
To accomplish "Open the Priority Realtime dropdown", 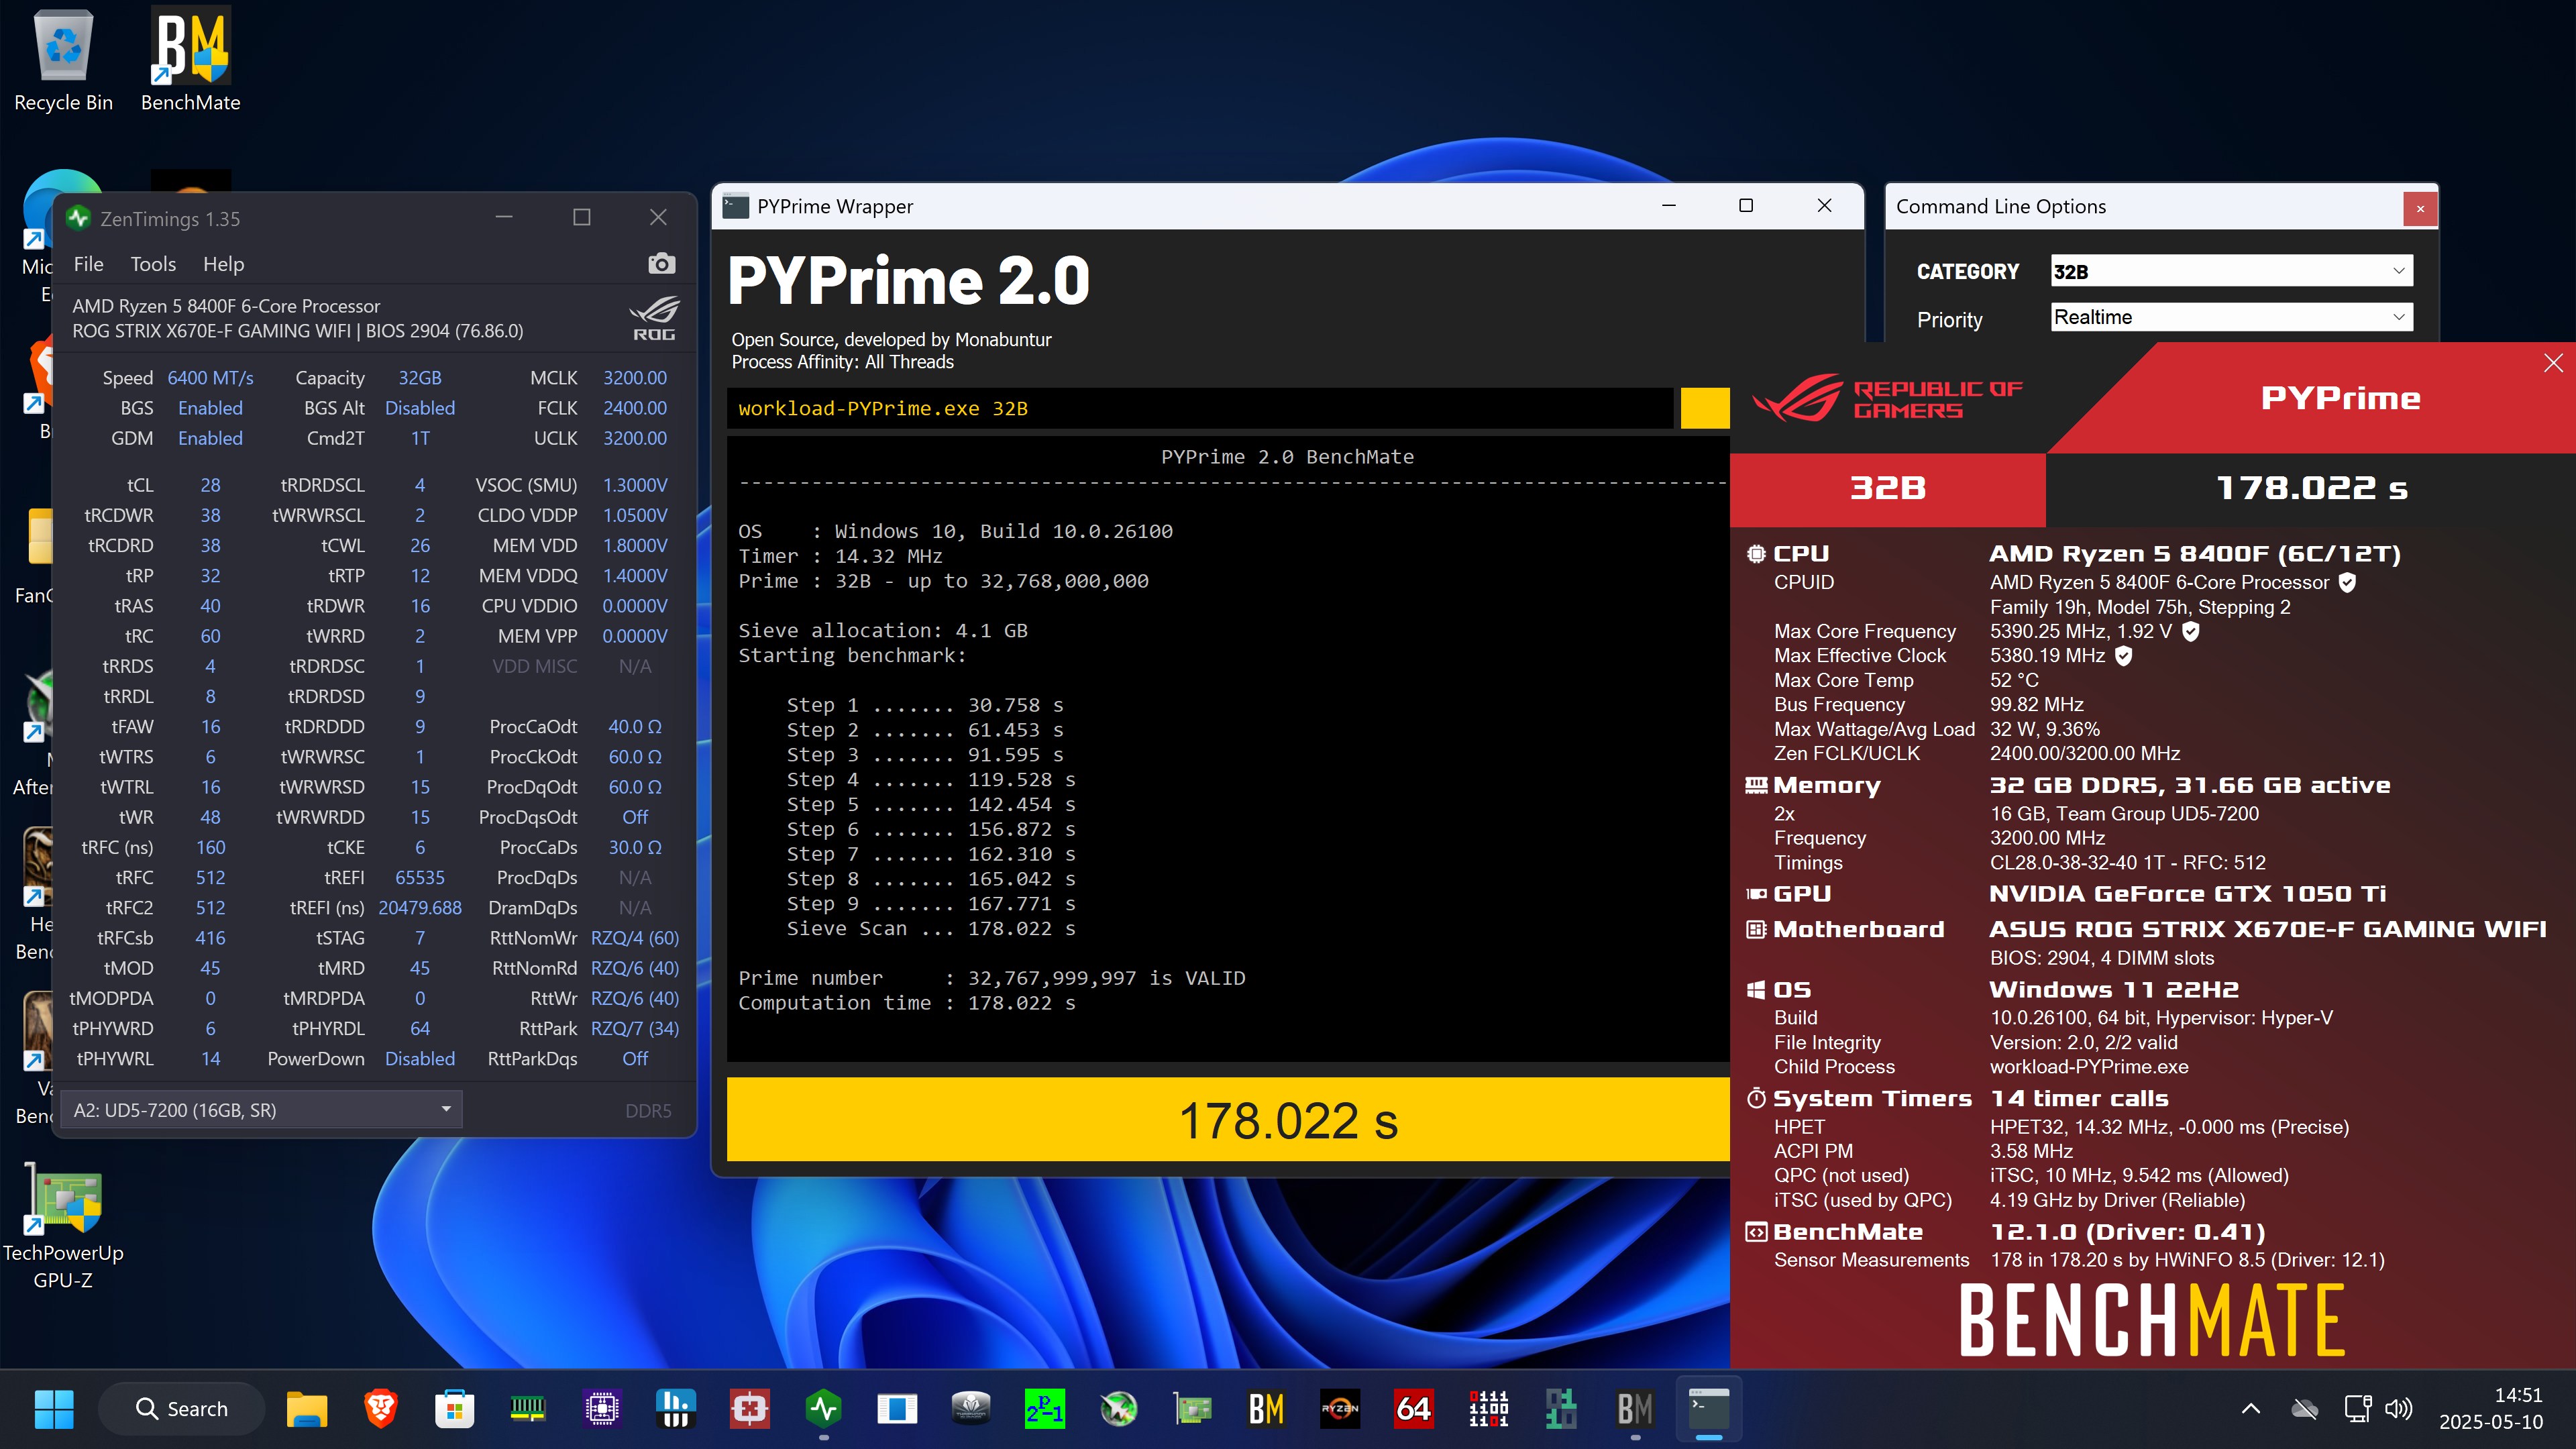I will point(2231,317).
